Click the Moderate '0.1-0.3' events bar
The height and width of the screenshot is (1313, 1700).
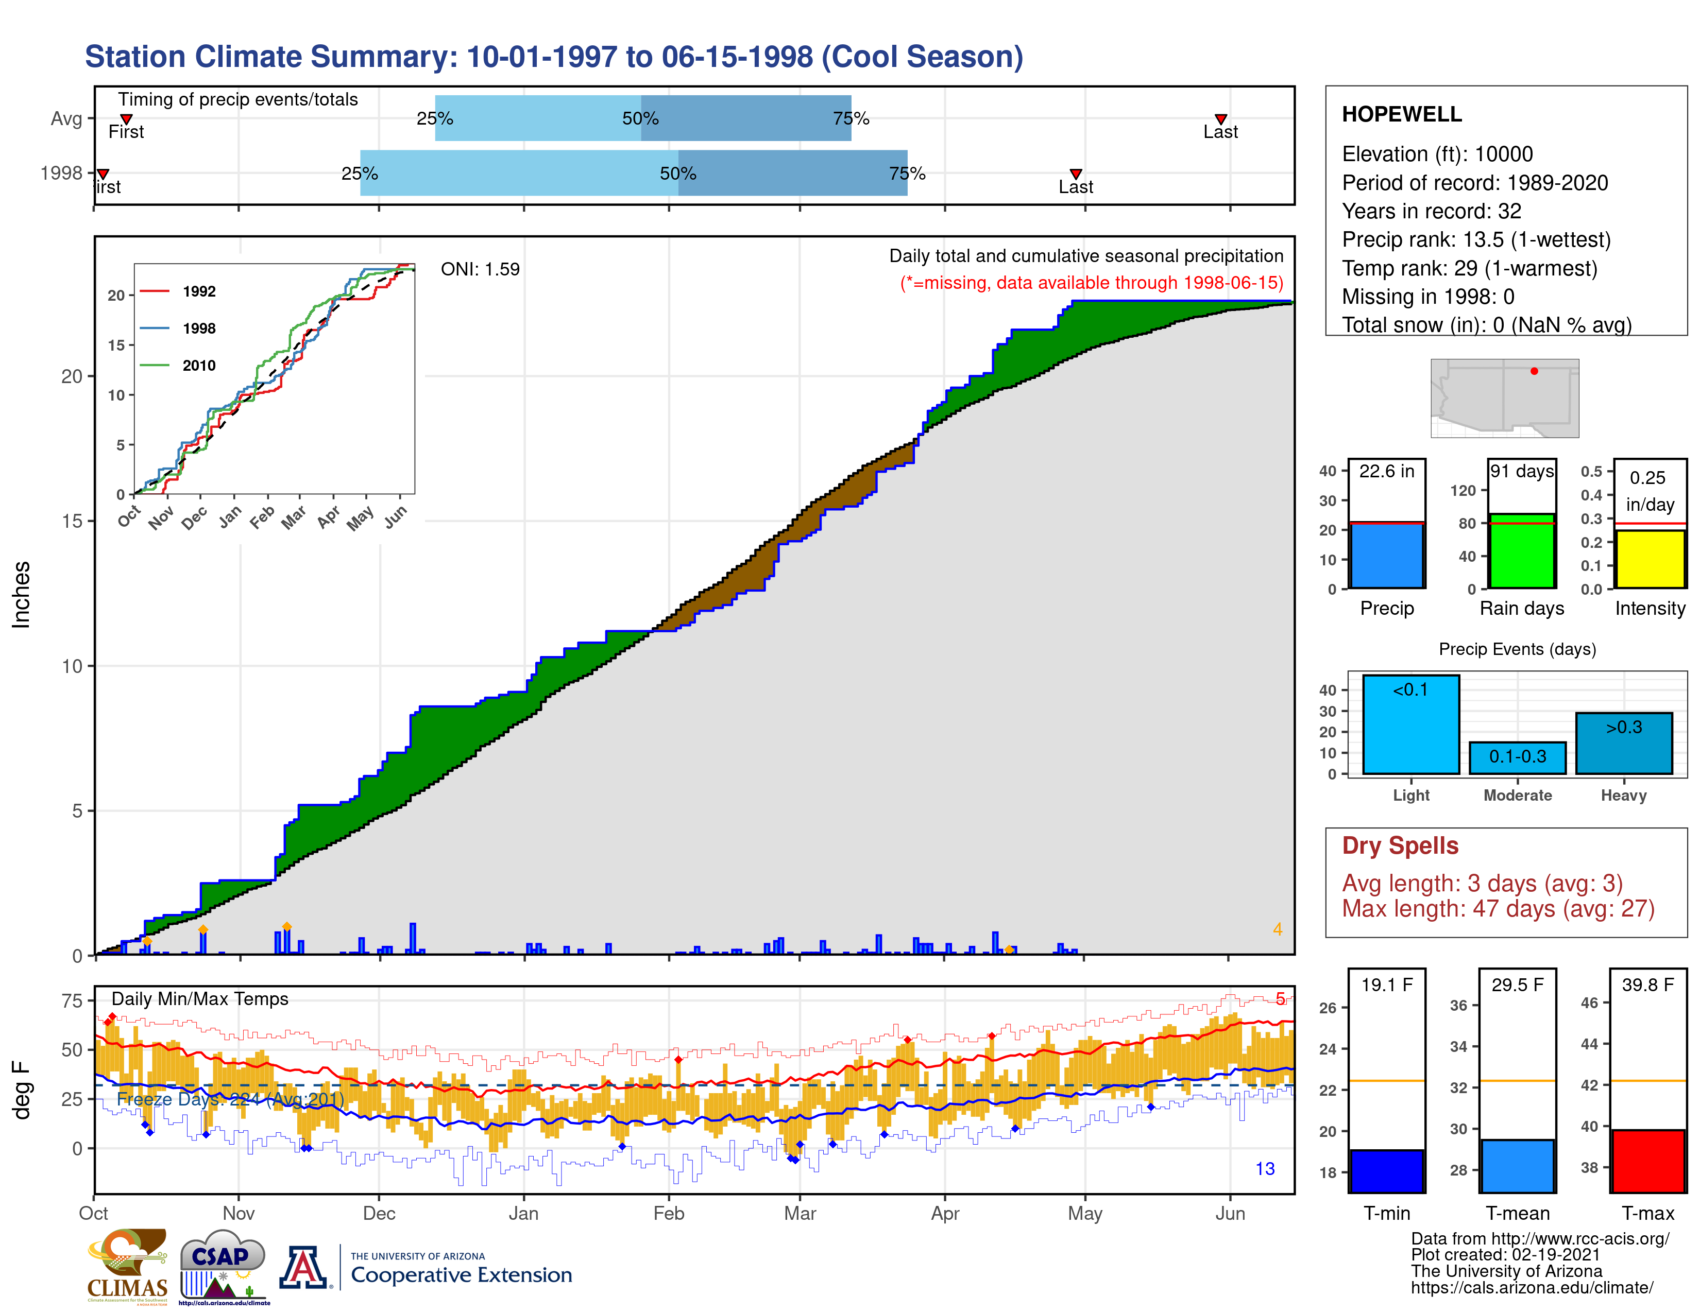[x=1517, y=757]
